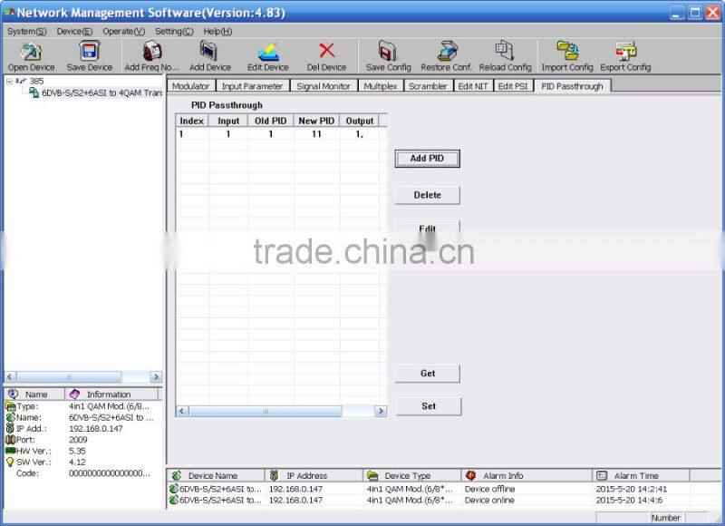Image resolution: width=725 pixels, height=526 pixels.
Task: Click the Save Config toolbar icon
Action: [388, 52]
